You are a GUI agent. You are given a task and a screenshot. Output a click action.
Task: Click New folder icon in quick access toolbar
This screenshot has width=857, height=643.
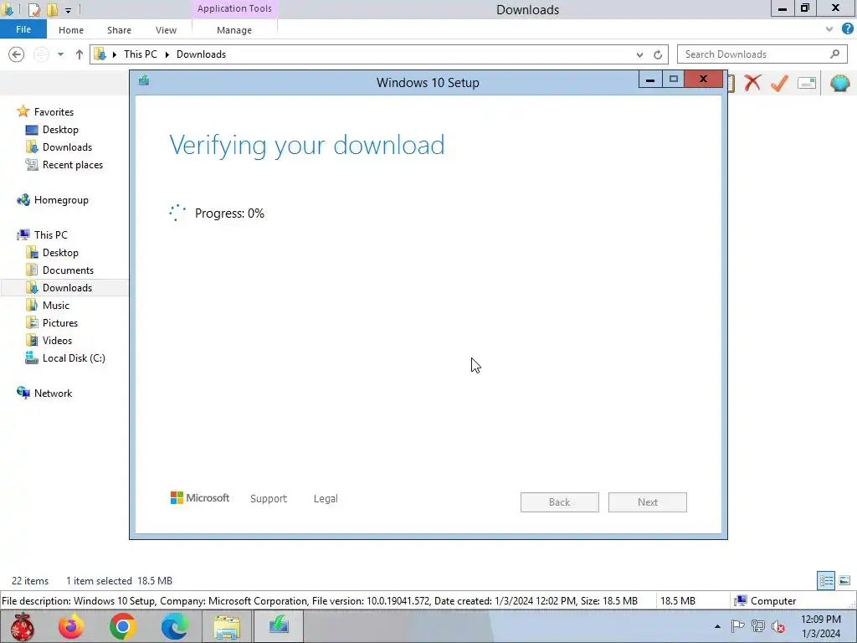pyautogui.click(x=52, y=9)
